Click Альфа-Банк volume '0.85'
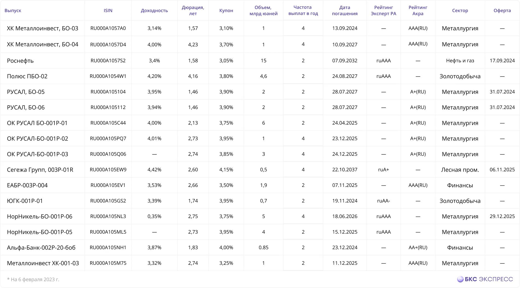Image resolution: width=520 pixels, height=288 pixels. (x=263, y=247)
